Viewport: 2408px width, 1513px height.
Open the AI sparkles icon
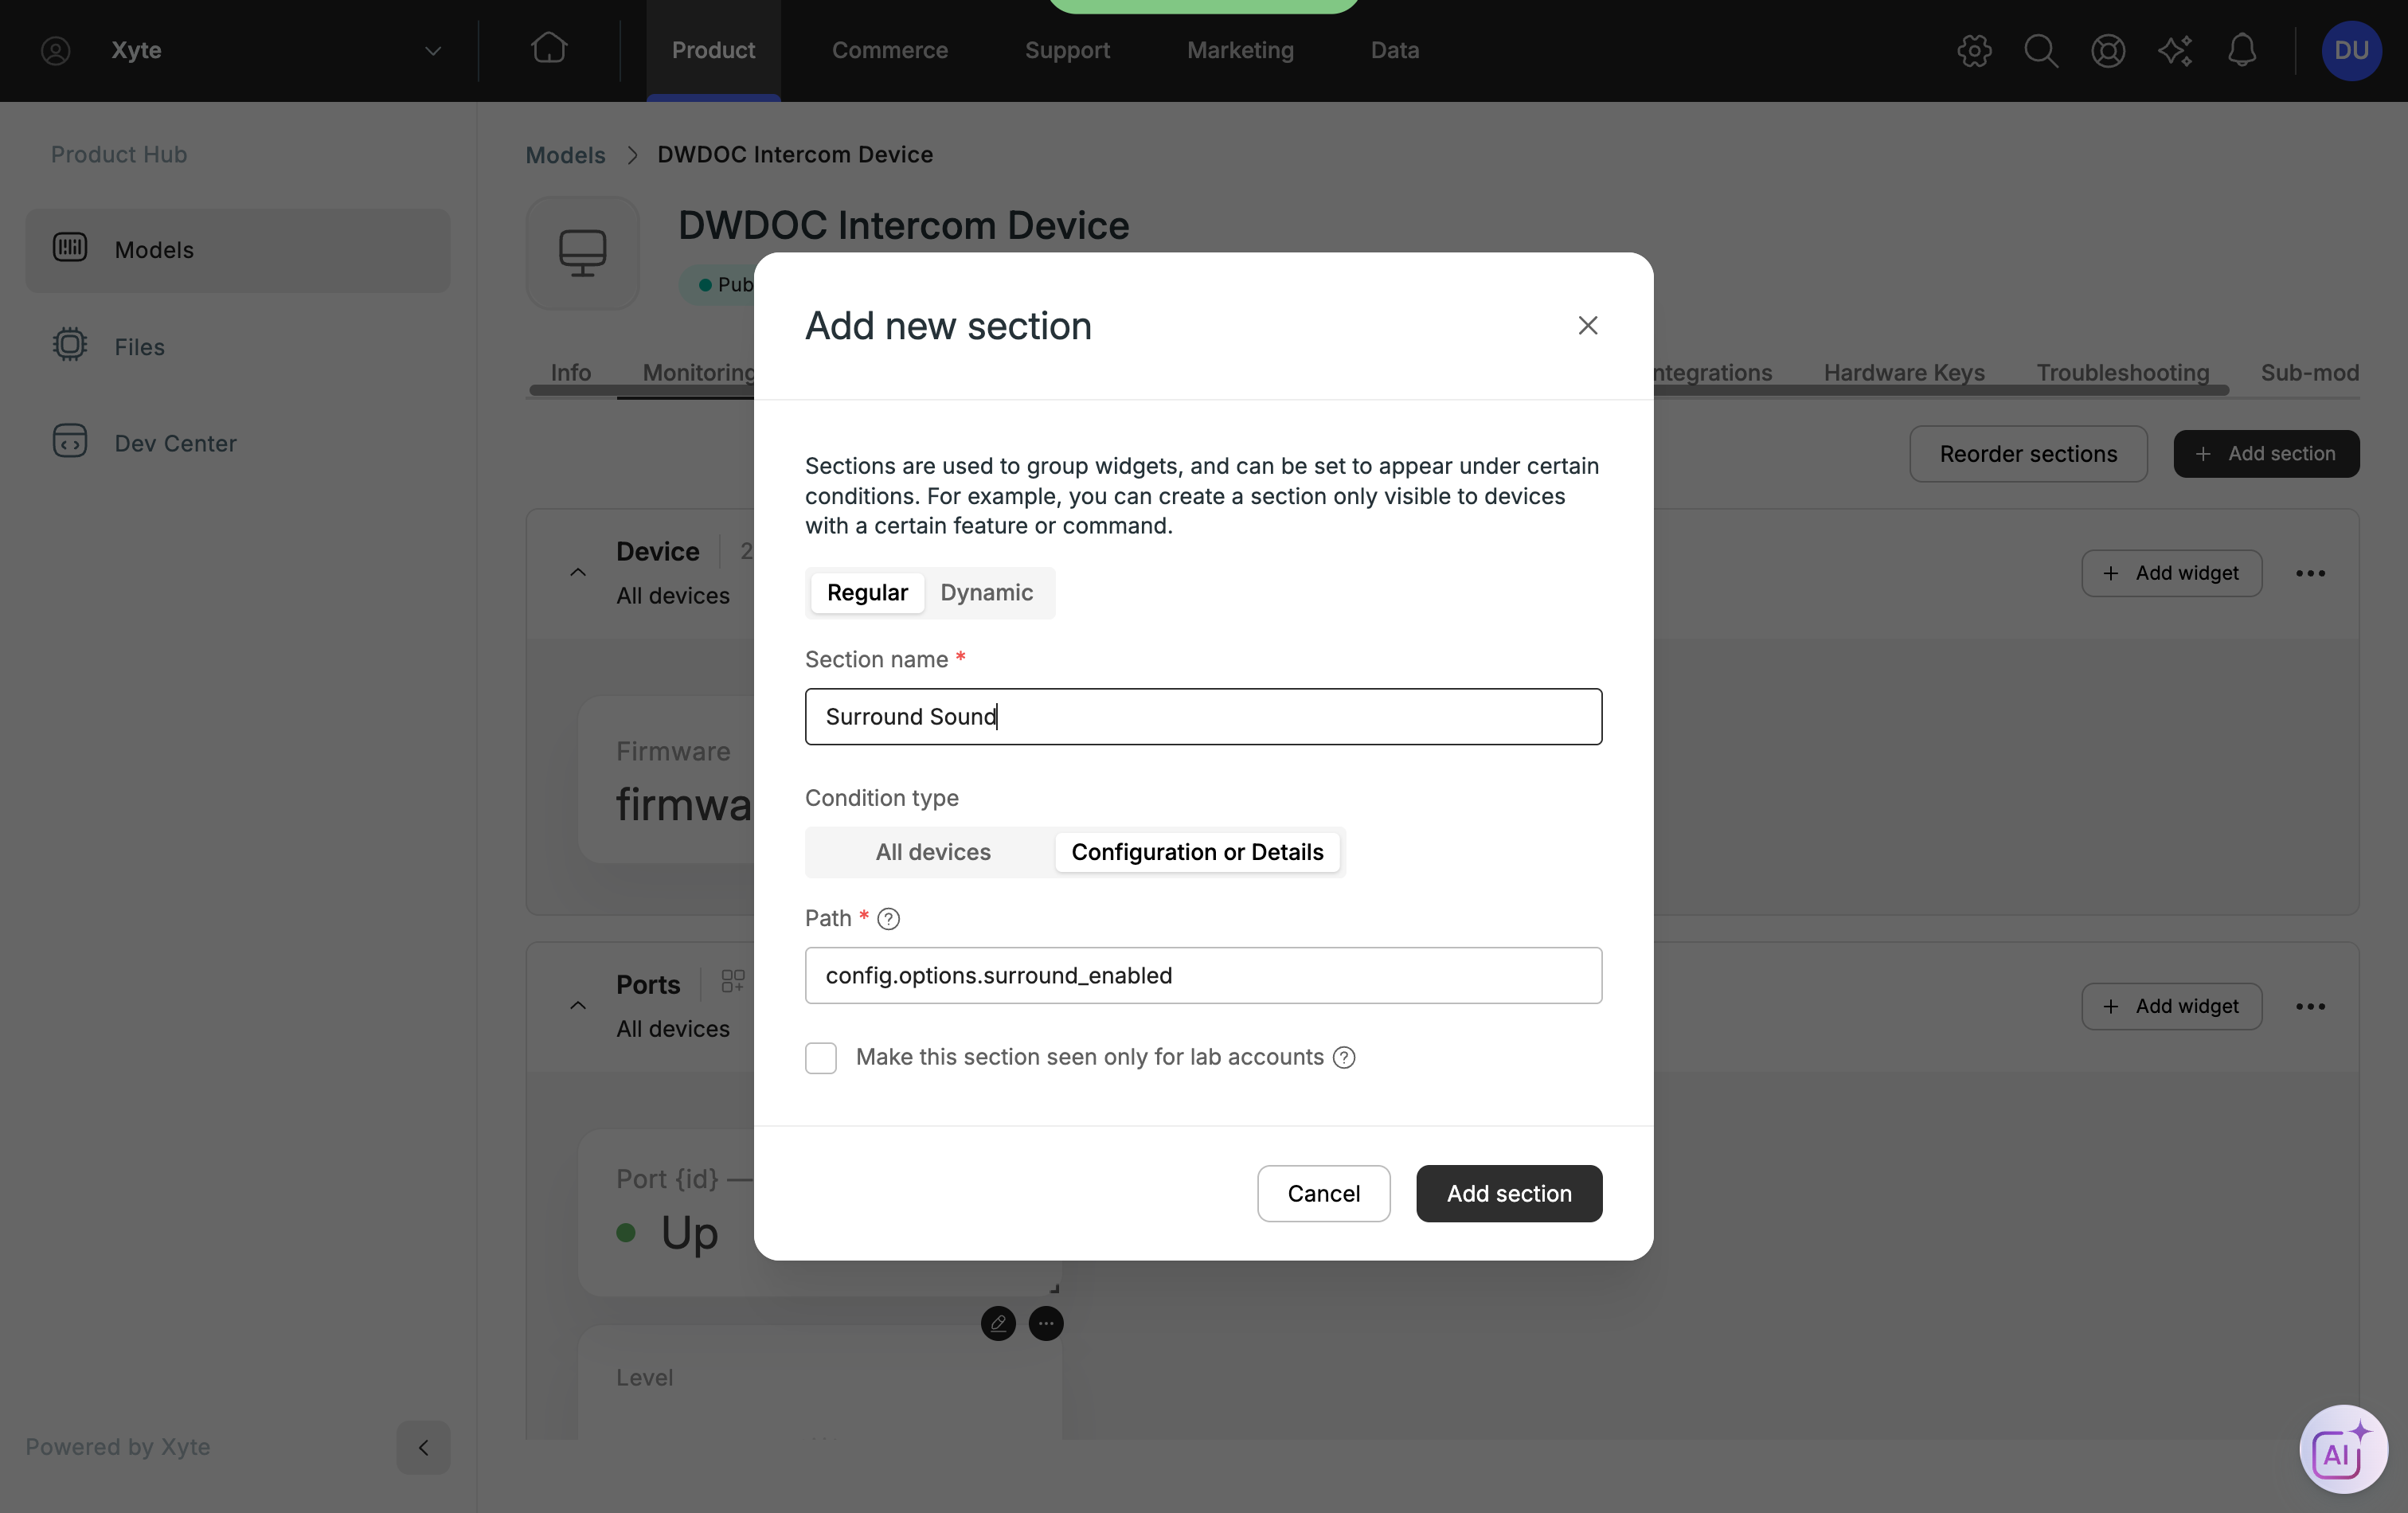click(x=2175, y=50)
